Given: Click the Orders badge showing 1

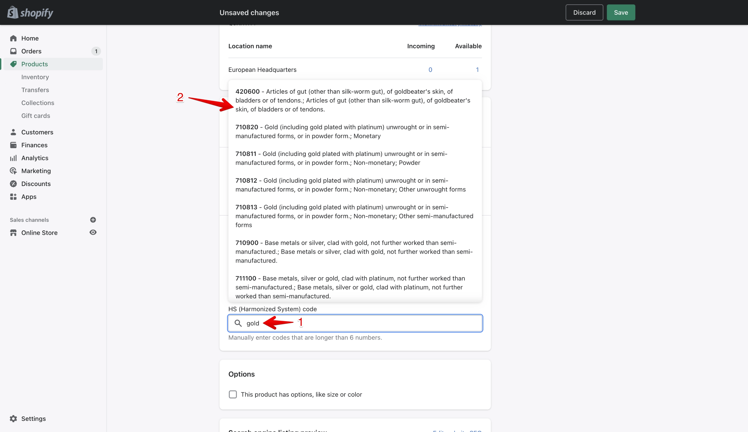Looking at the screenshot, I should coord(96,51).
